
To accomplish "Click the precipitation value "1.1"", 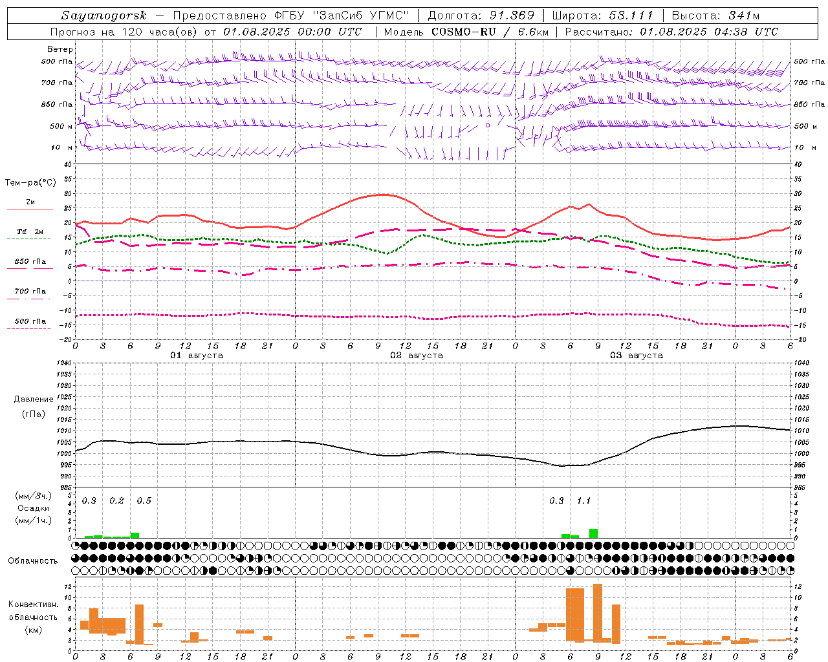I will (x=583, y=501).
